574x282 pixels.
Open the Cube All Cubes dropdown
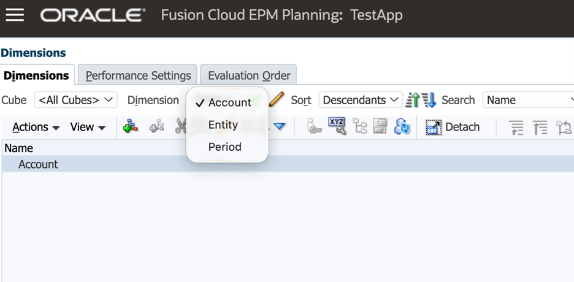click(x=76, y=100)
